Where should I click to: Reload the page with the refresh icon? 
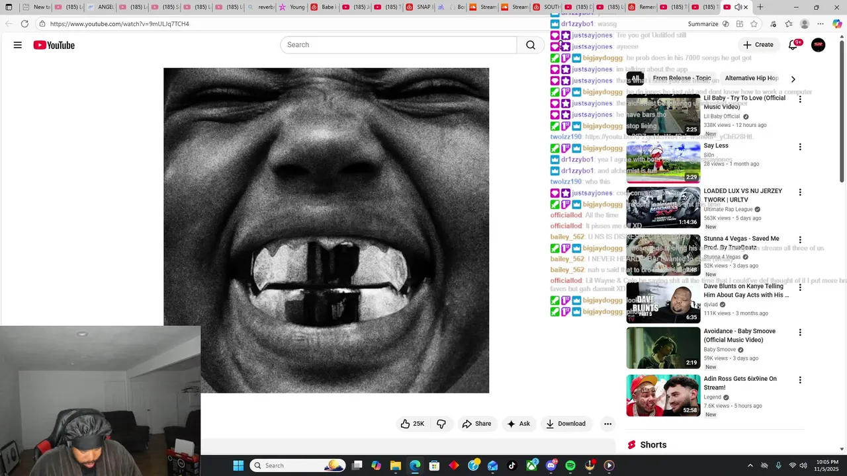click(x=24, y=24)
